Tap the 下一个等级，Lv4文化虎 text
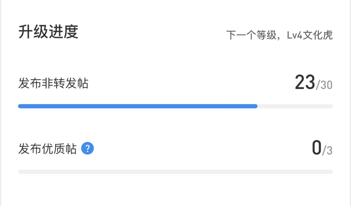The height and width of the screenshot is (206, 351). pos(279,35)
